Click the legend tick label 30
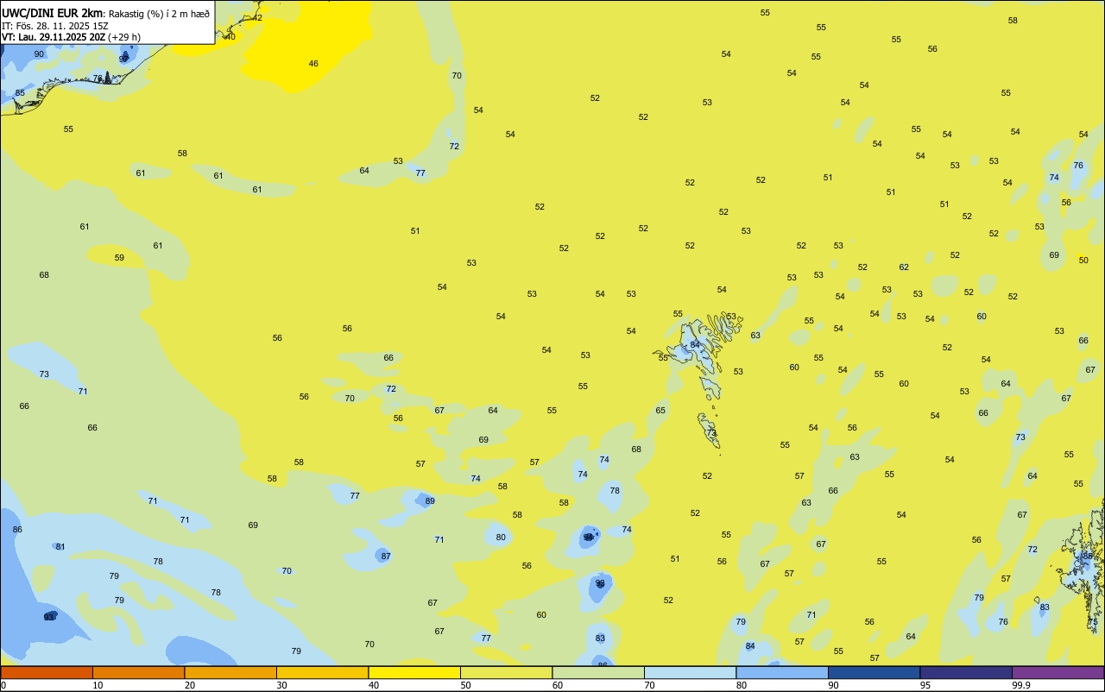 click(x=281, y=685)
